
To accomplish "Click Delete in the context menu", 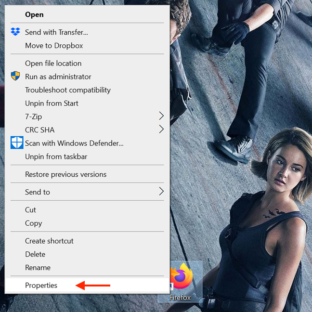I will 87,254.
